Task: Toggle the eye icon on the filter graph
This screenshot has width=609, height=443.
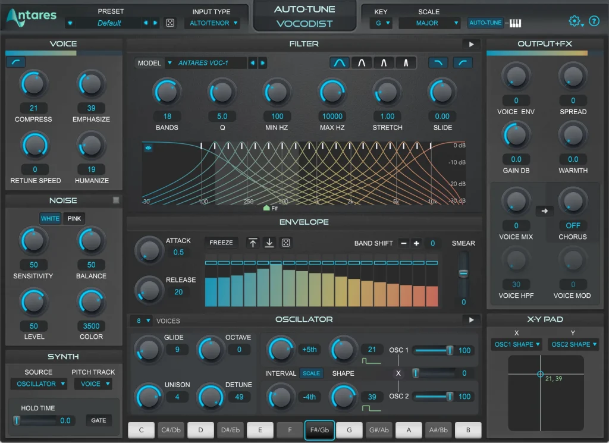Action: 148,147
